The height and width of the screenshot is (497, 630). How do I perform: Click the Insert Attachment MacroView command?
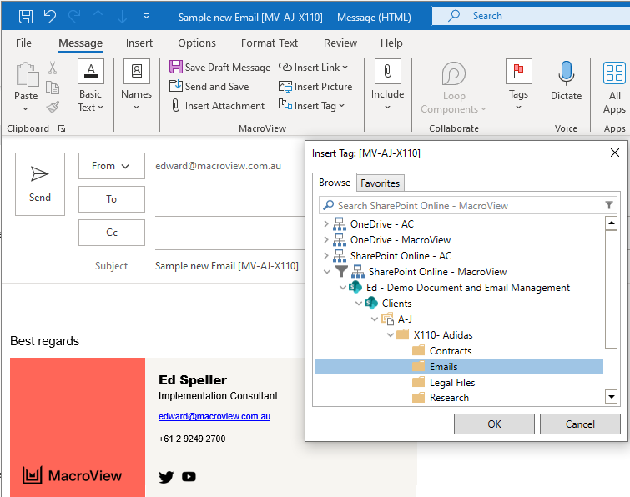pos(218,106)
